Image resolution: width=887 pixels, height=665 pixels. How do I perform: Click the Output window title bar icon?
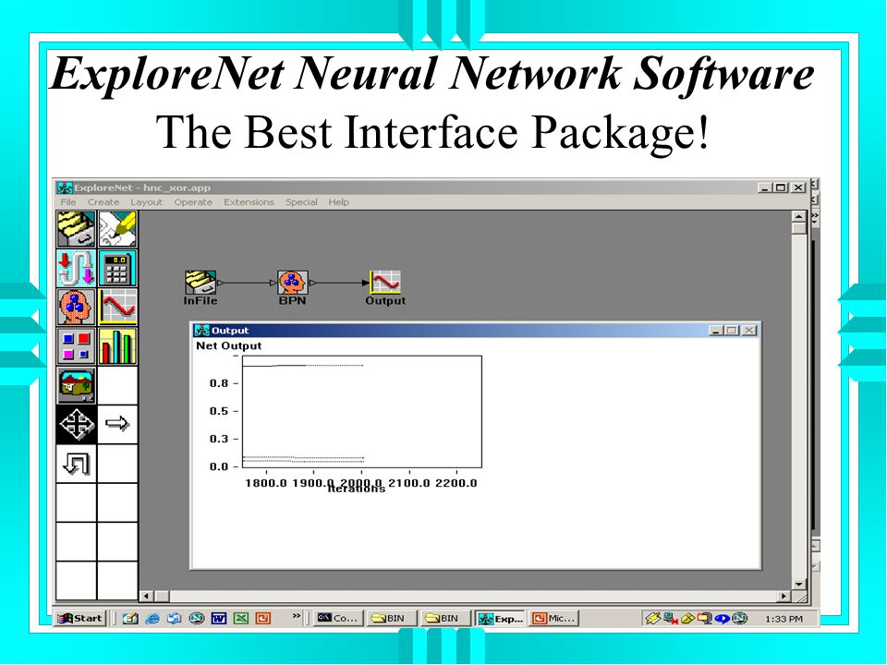202,331
